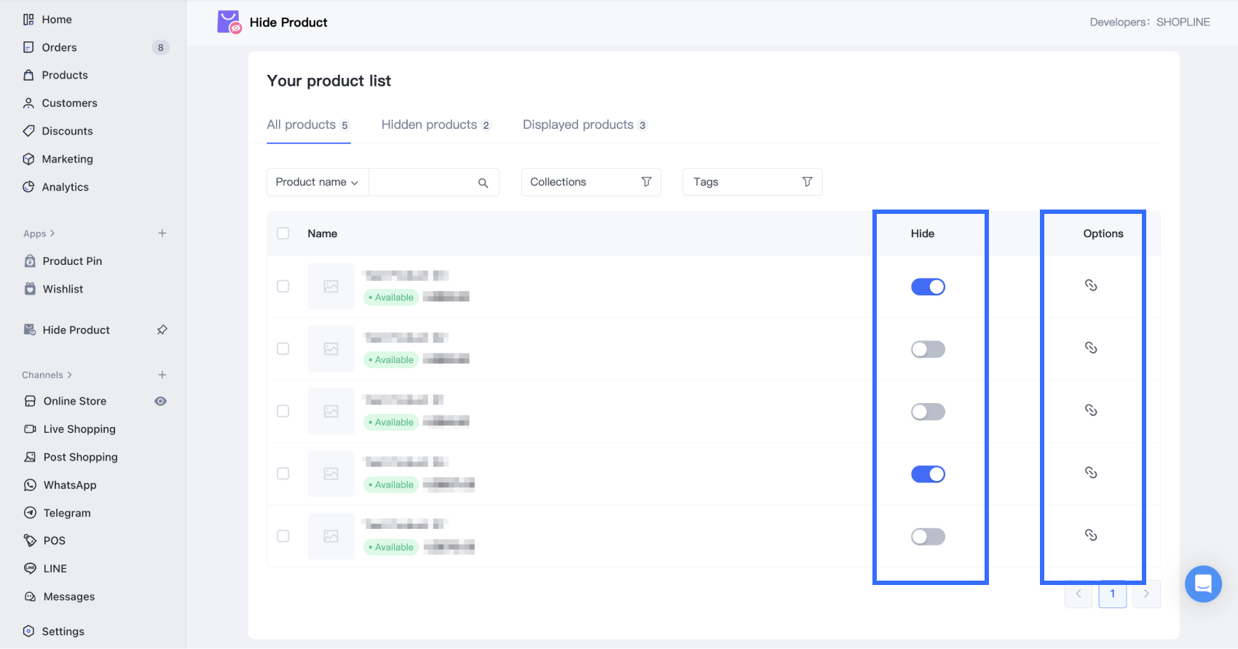Open the Tags filter dropdown
The height and width of the screenshot is (649, 1238).
[752, 182]
